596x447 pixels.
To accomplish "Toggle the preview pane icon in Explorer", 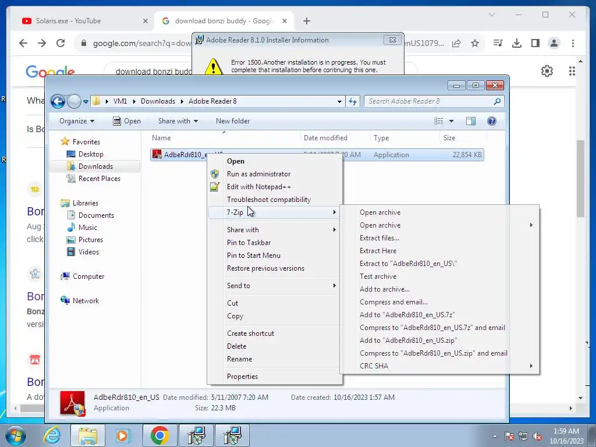I will 470,121.
